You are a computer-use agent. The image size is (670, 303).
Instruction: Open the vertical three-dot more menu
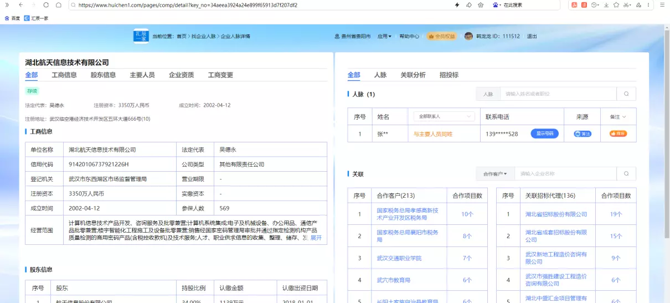tap(649, 5)
